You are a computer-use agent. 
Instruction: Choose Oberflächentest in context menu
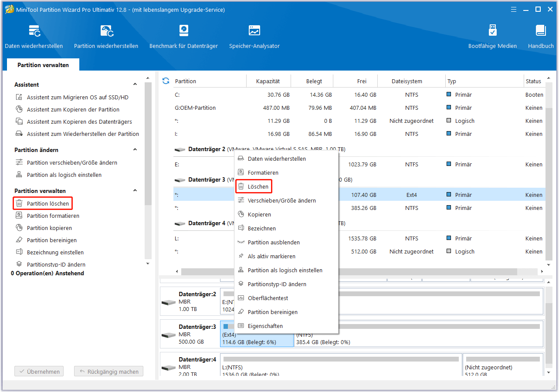click(x=286, y=298)
